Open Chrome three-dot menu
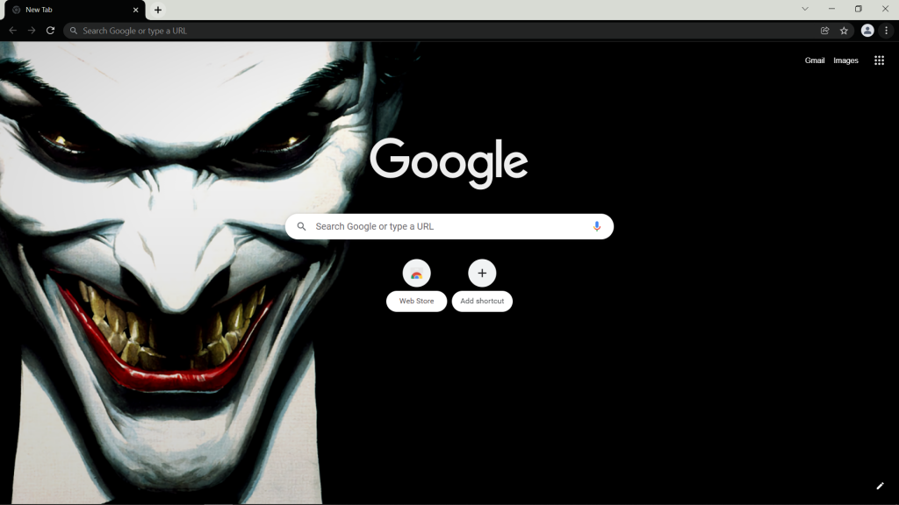The image size is (899, 505). click(887, 31)
